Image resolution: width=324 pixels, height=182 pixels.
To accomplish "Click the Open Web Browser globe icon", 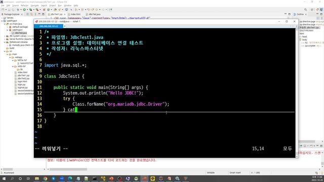I will 66,10.
